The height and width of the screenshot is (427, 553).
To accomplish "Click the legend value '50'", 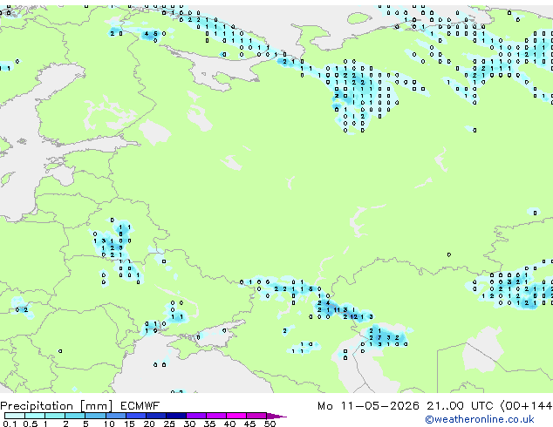I will (x=270, y=424).
